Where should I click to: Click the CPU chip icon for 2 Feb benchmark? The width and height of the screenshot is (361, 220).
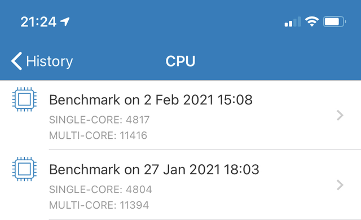point(24,99)
